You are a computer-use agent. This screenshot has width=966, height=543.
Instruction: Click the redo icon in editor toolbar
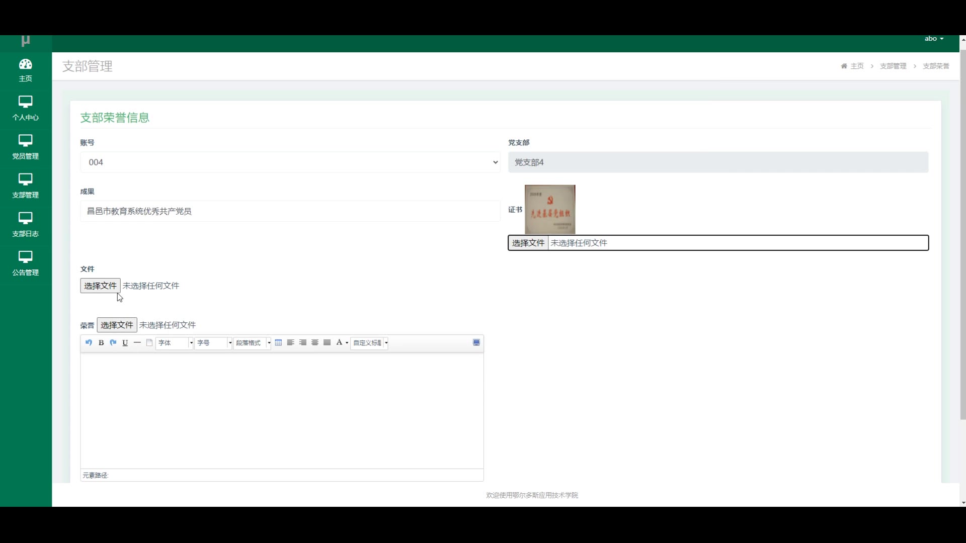pyautogui.click(x=113, y=343)
